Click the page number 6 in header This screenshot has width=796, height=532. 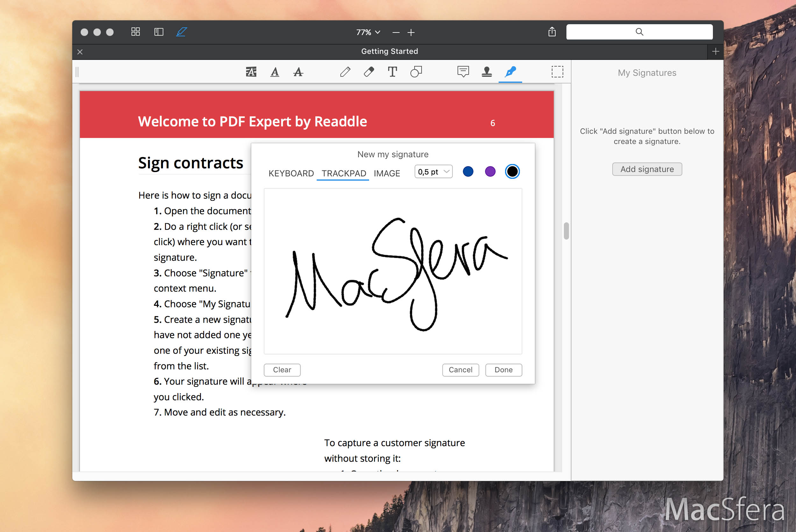click(493, 123)
